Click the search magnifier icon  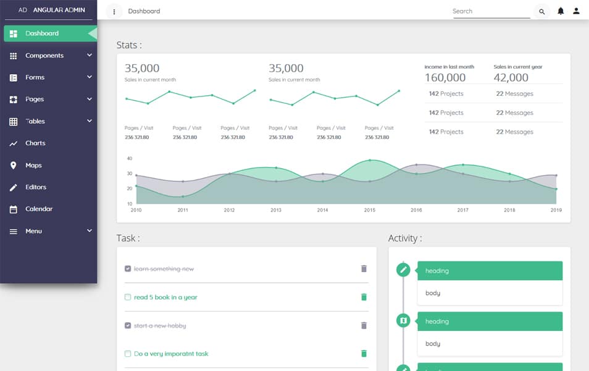[541, 11]
